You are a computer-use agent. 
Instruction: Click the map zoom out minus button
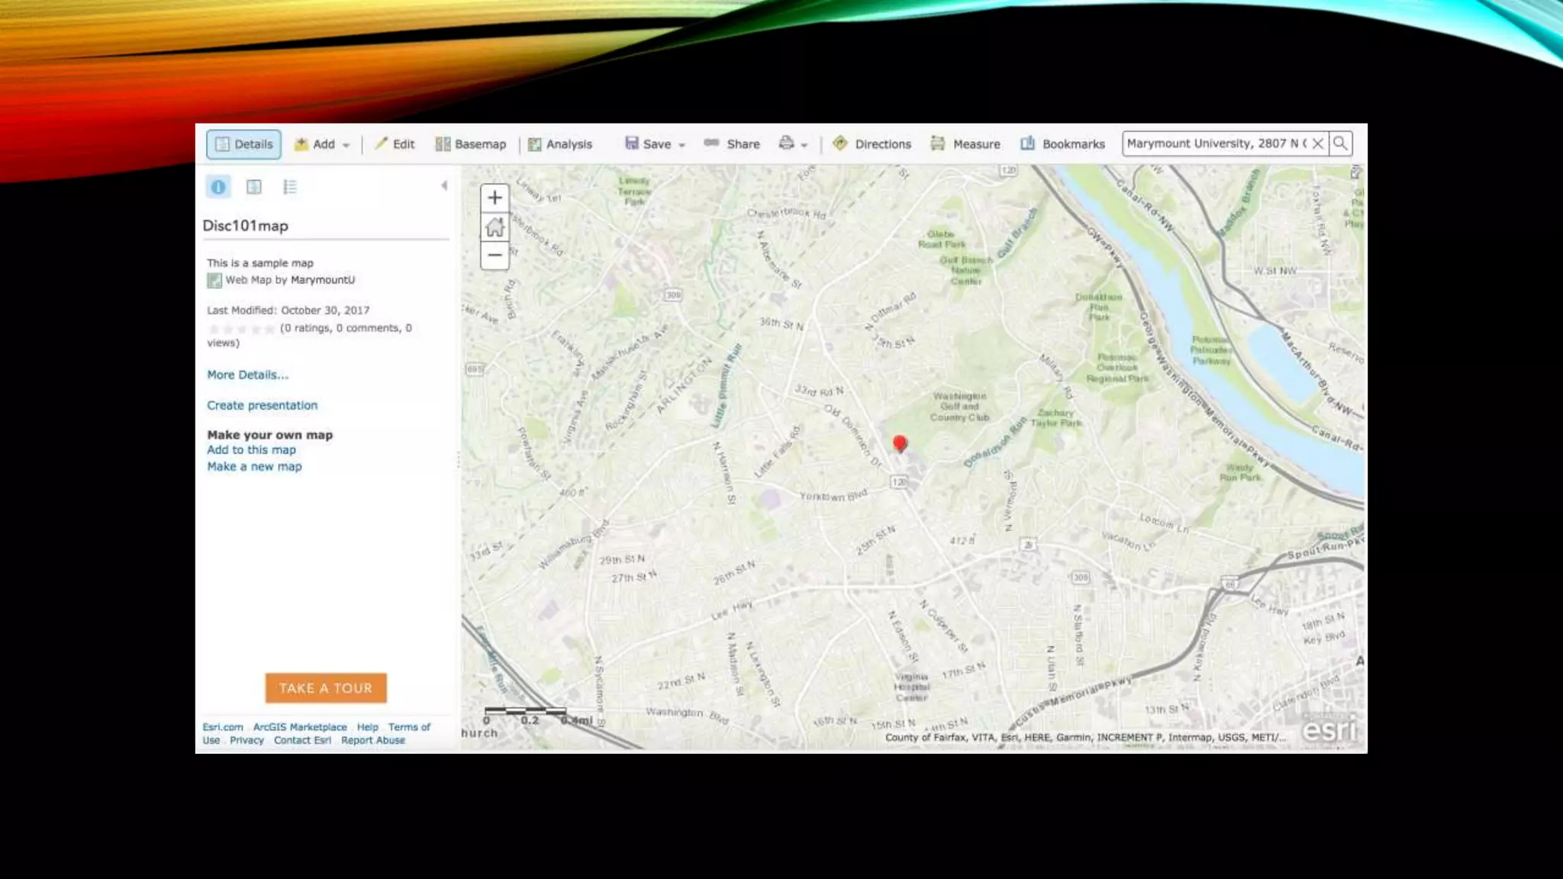click(x=495, y=256)
